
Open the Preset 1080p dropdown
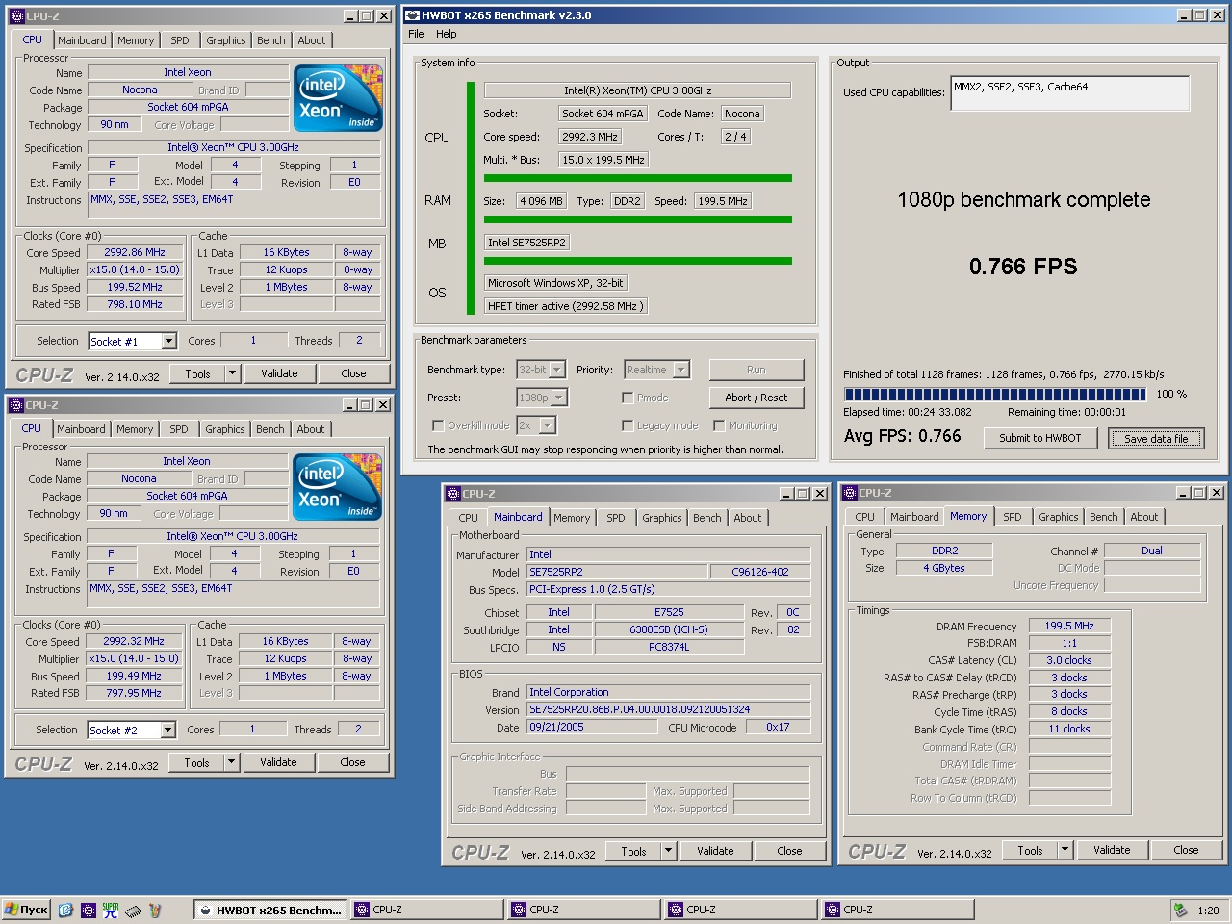coord(559,398)
